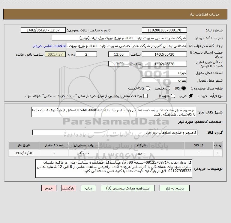Click the delivery province field تهران

tap(164, 73)
